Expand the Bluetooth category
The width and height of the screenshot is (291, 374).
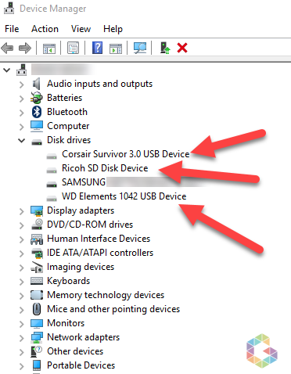(x=22, y=113)
